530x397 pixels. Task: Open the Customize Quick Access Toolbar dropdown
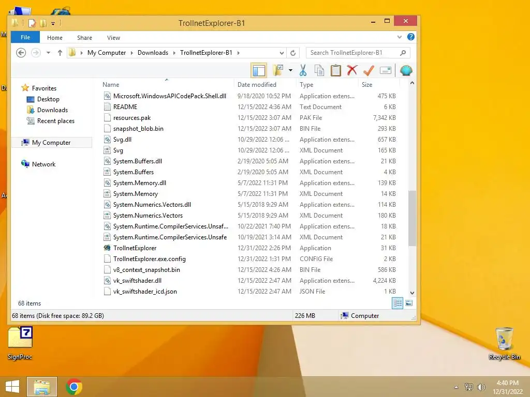coord(53,23)
